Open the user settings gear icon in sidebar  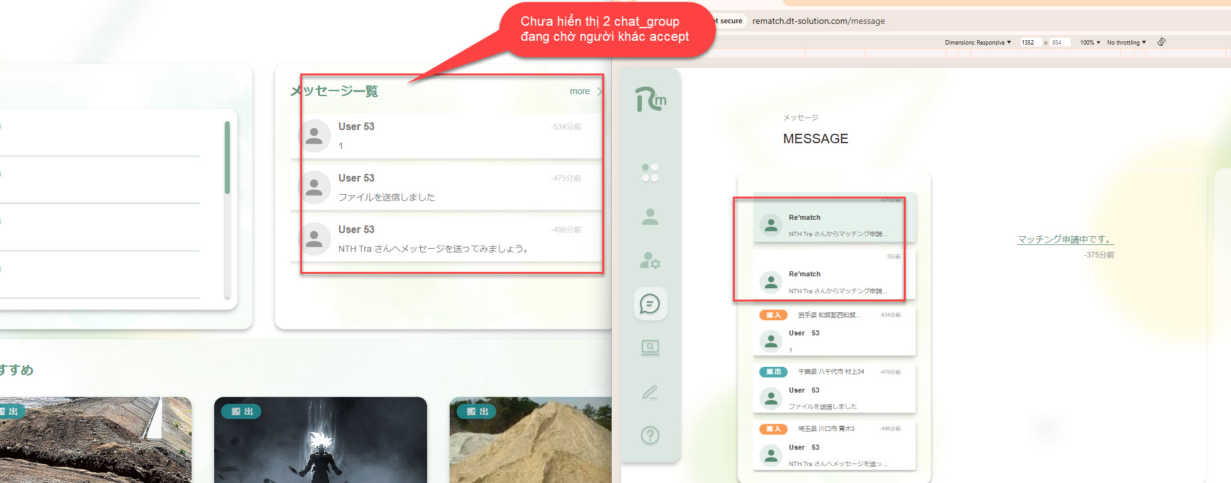[x=650, y=260]
